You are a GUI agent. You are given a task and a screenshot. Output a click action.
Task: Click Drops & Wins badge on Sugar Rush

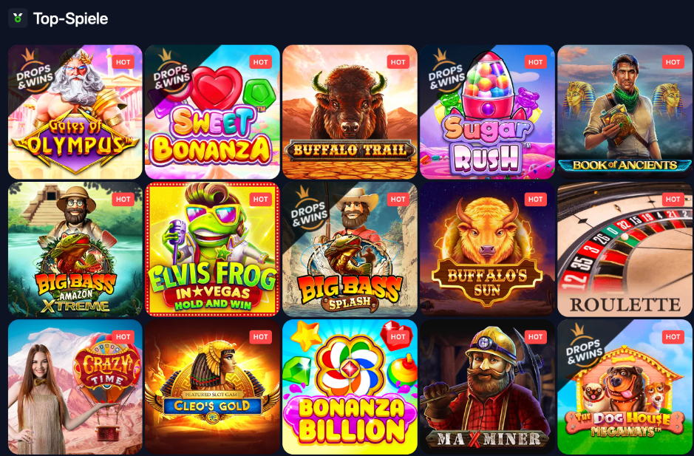(446, 75)
